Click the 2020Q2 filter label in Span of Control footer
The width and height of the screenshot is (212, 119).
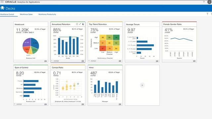point(19,104)
